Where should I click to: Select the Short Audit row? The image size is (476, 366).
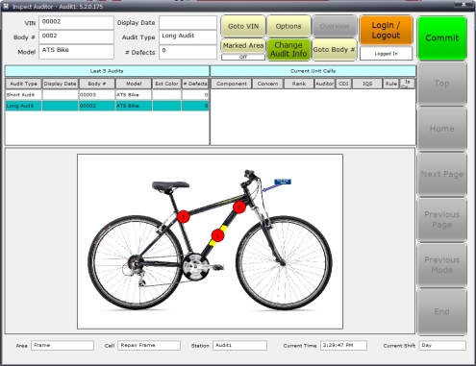(107, 95)
